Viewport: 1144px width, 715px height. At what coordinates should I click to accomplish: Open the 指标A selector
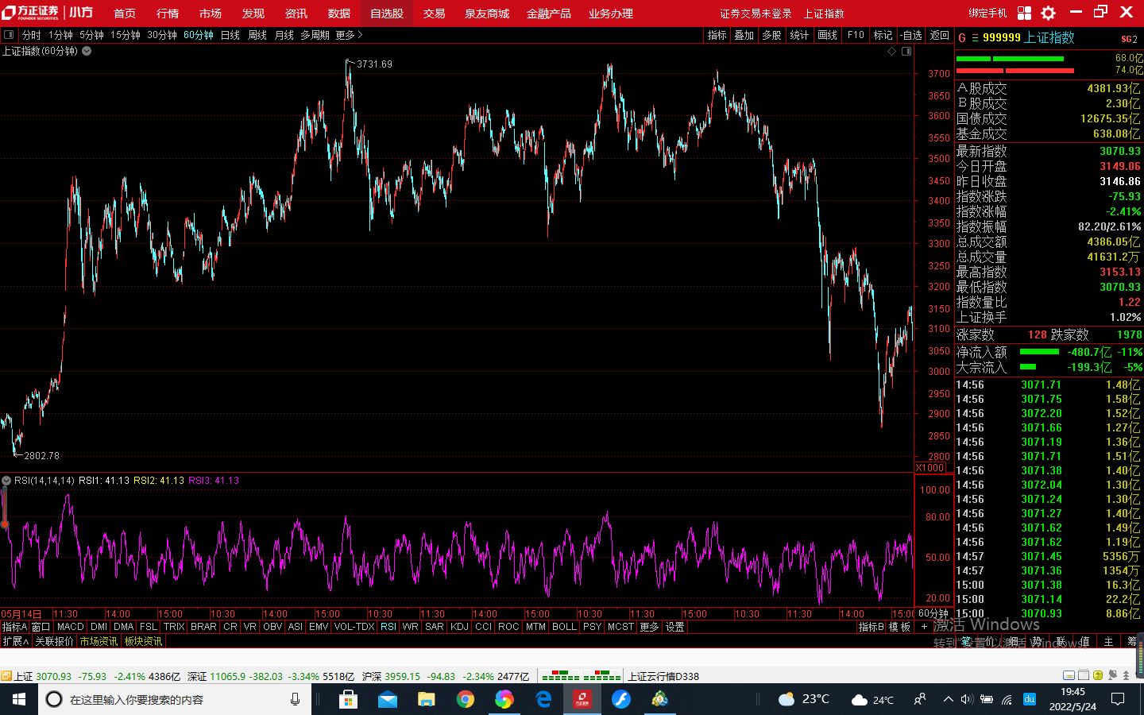pos(14,627)
